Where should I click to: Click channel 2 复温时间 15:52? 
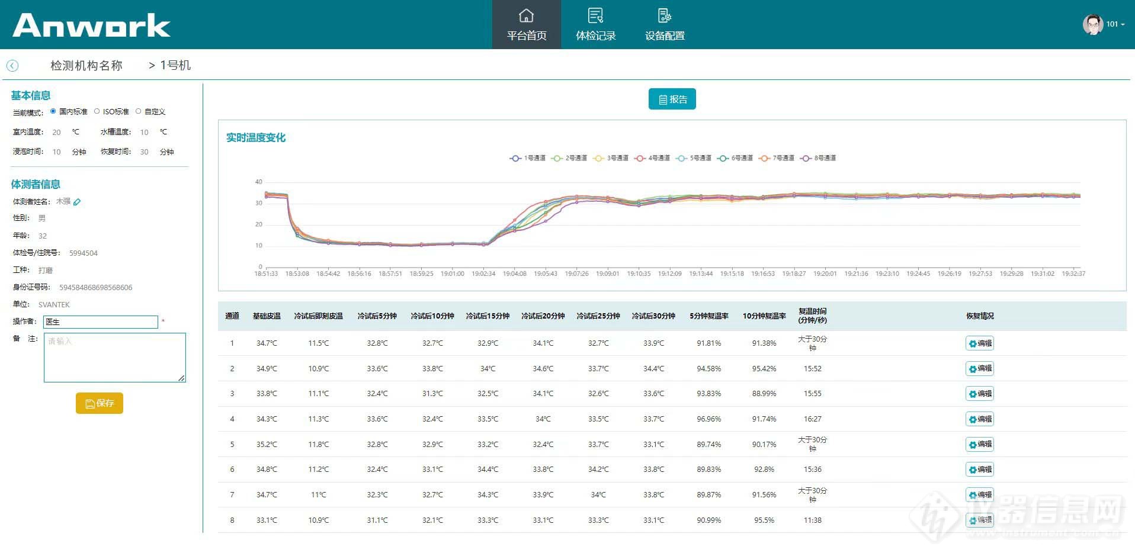click(x=813, y=369)
